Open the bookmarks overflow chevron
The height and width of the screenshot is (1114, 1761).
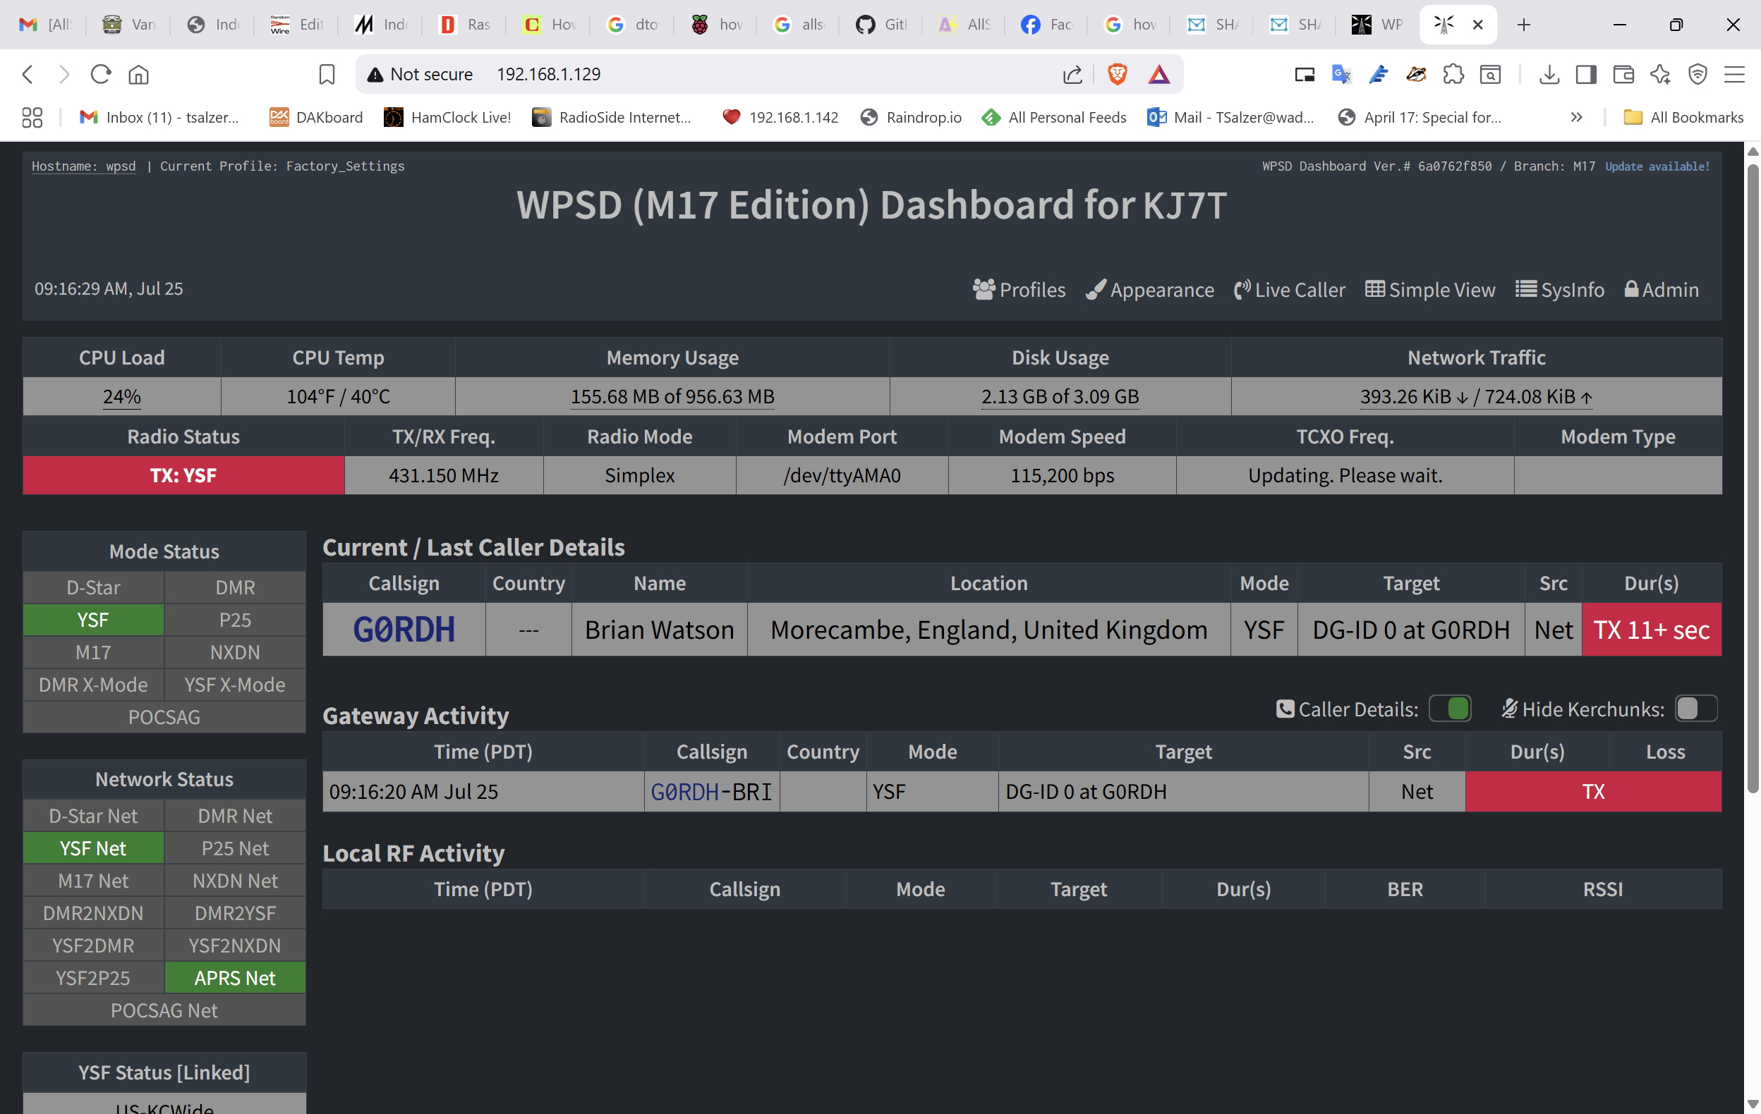pos(1577,117)
